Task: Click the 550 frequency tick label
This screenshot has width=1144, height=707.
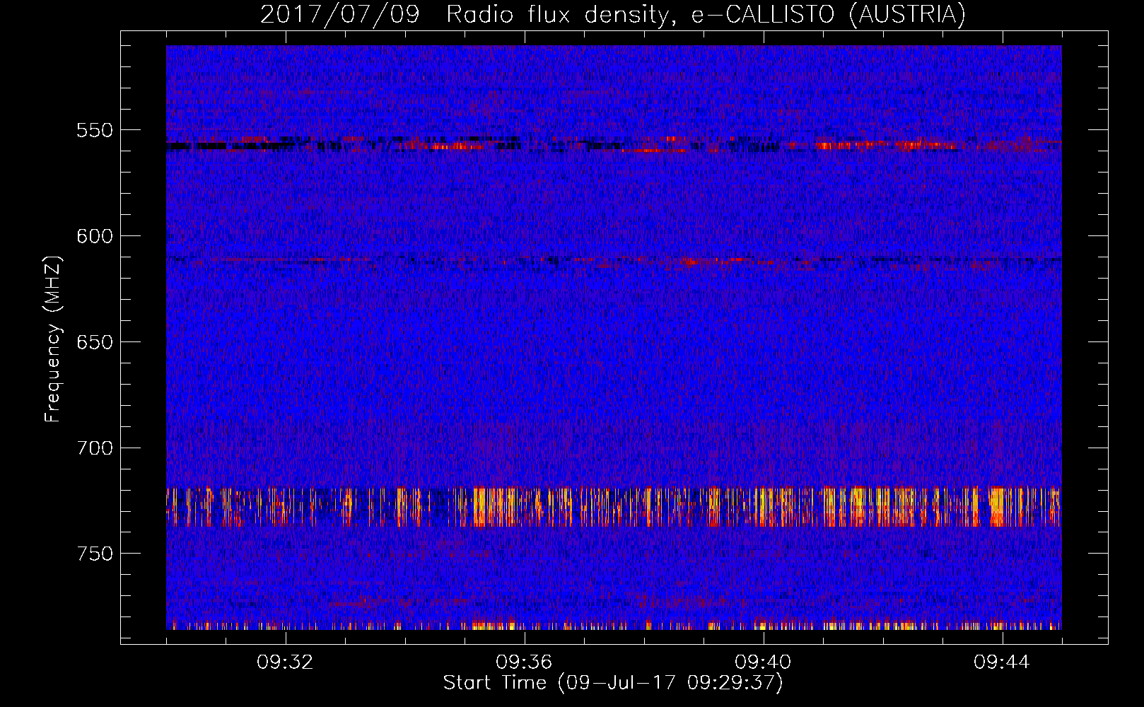Action: 95,130
